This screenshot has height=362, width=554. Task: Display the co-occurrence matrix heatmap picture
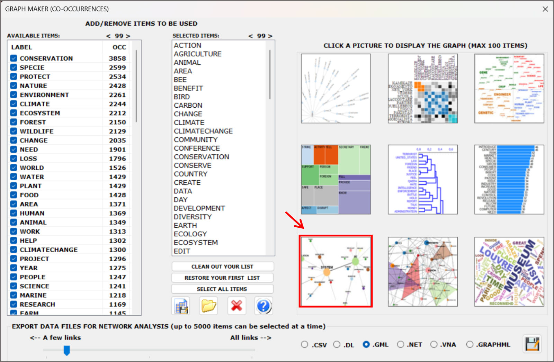[x=422, y=89]
